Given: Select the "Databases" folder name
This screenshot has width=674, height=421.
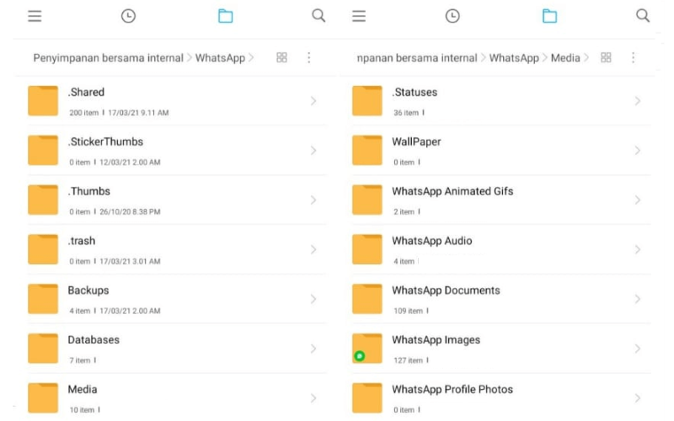Looking at the screenshot, I should pos(94,340).
